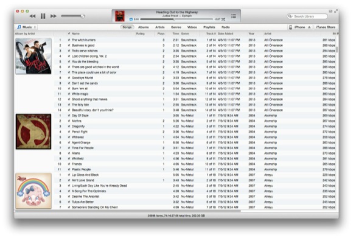Image resolution: width=353 pixels, height=238 pixels.
Task: Eject the iPhone
Action: [x=309, y=27]
